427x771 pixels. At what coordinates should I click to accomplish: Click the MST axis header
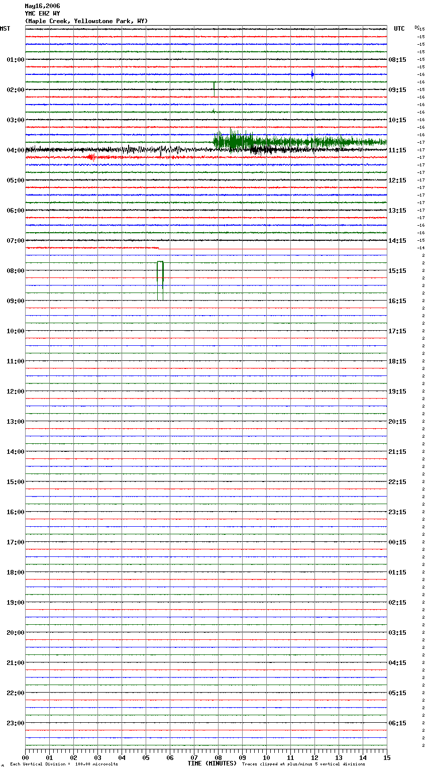[5, 29]
